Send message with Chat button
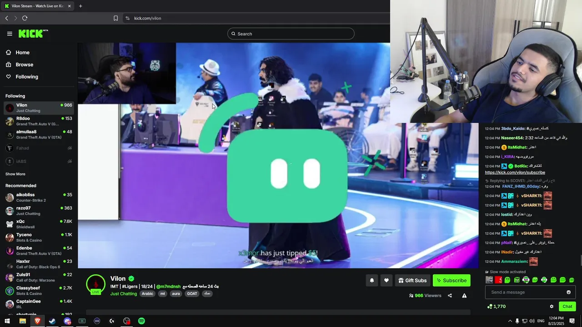The width and height of the screenshot is (582, 327). tap(567, 307)
